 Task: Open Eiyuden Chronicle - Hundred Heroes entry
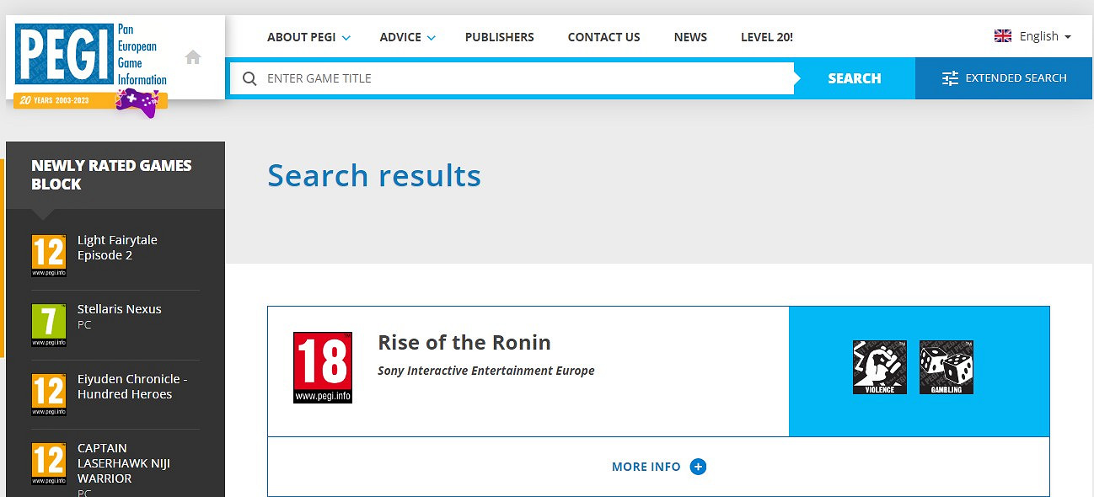coord(131,387)
